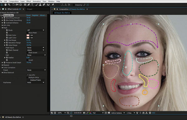Select the Puppet Pin tool
The image size is (187, 120).
point(53,5)
